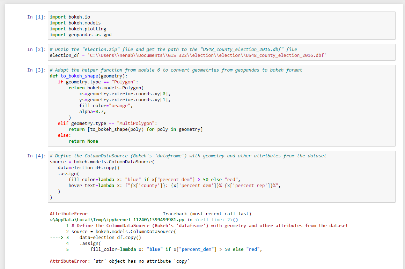The width and height of the screenshot is (405, 269).
Task: Click the AttributeError heading in the traceback
Action: coord(69,214)
